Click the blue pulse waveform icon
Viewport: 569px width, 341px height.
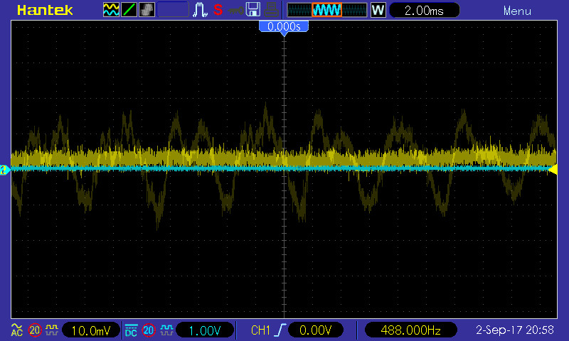click(x=200, y=10)
